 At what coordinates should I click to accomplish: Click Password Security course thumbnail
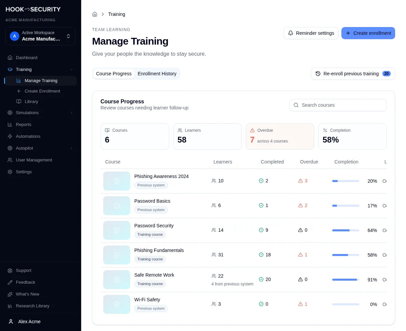(117, 230)
